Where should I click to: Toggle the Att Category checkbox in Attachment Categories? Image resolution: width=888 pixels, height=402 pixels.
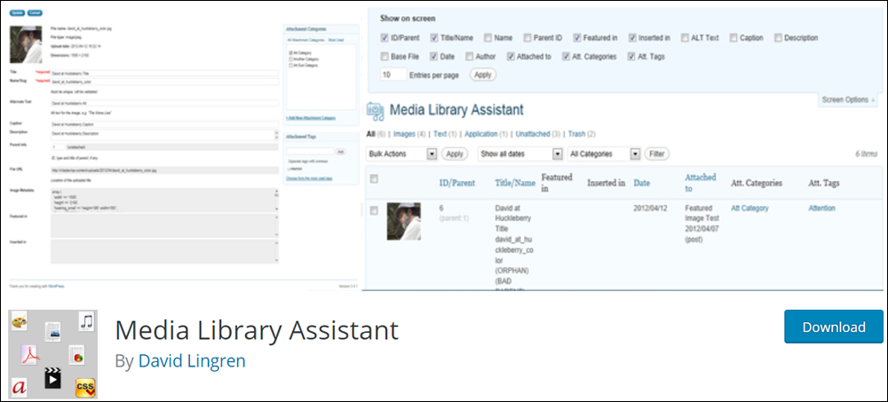(x=290, y=52)
